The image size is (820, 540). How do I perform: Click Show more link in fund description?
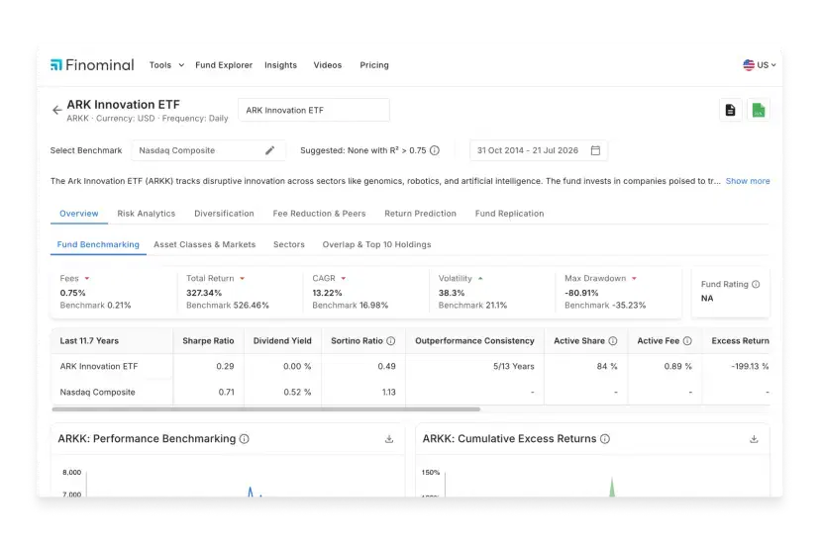click(x=748, y=181)
